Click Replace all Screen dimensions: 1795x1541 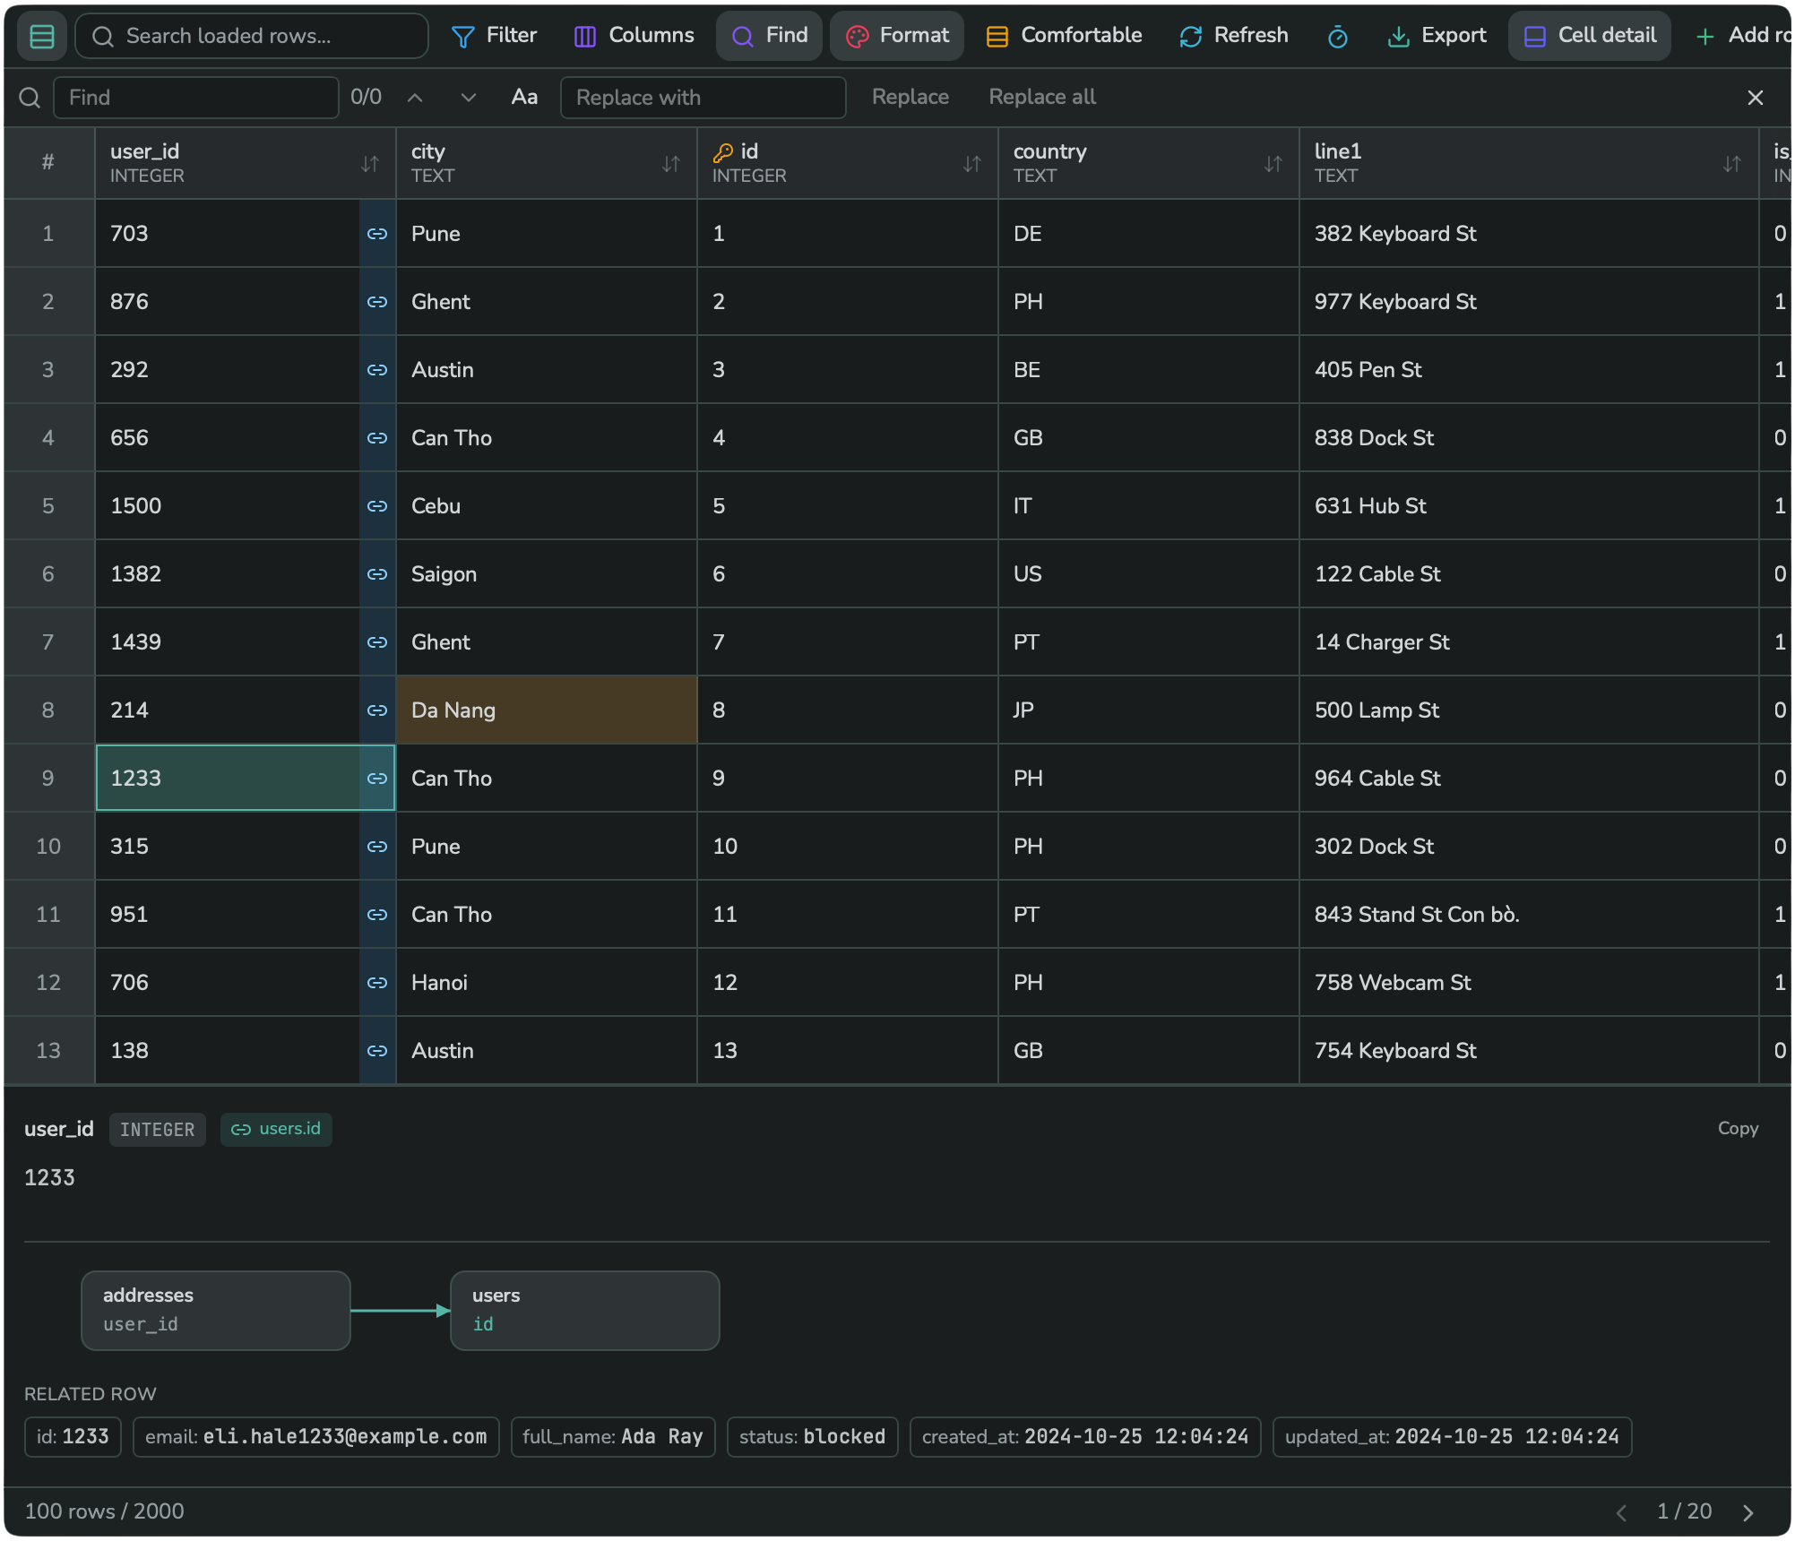(1042, 97)
